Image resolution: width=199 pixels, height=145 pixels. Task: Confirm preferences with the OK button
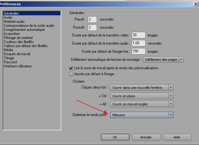click(115, 137)
